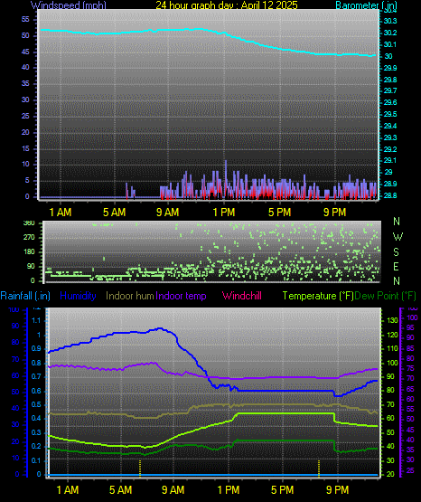Select the "Indoor temp" legend label
This screenshot has width=421, height=502.
click(181, 296)
